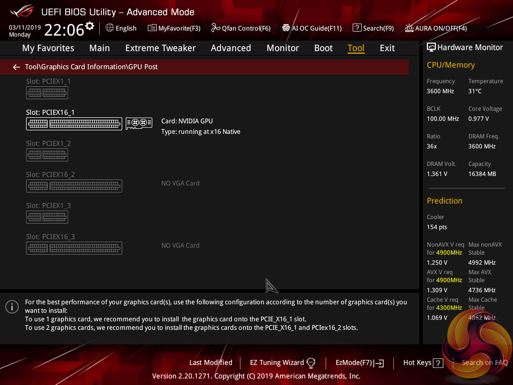Image resolution: width=513 pixels, height=385 pixels.
Task: Click the globe language icon
Action: (x=110, y=28)
